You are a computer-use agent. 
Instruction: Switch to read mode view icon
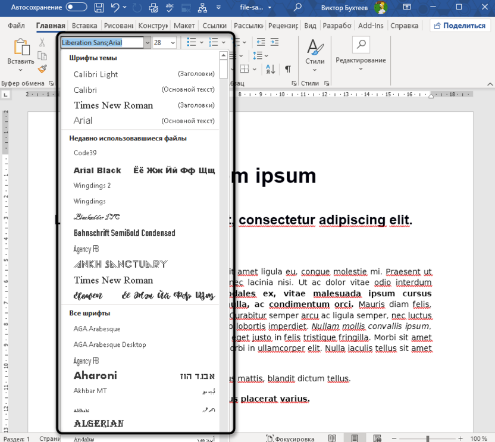click(332, 438)
